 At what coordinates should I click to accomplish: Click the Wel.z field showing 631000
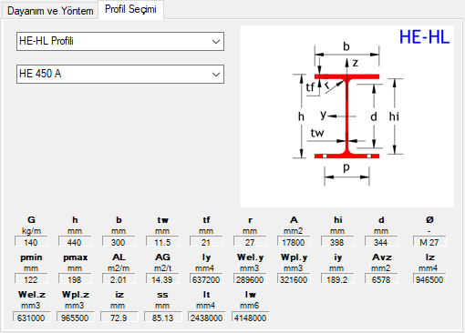click(31, 318)
